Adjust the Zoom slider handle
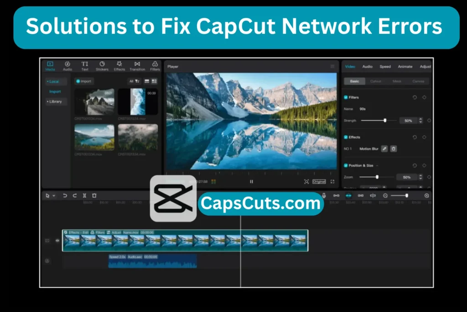 pyautogui.click(x=377, y=177)
